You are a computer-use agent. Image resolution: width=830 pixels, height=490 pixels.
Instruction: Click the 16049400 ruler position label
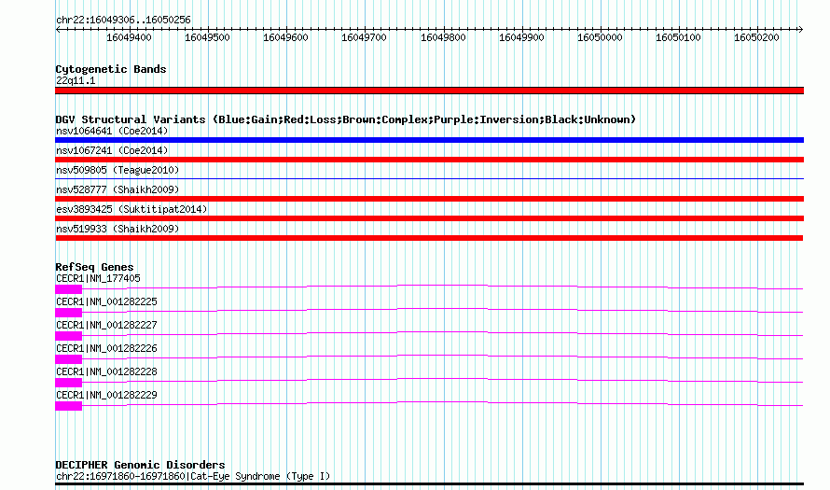click(x=129, y=37)
